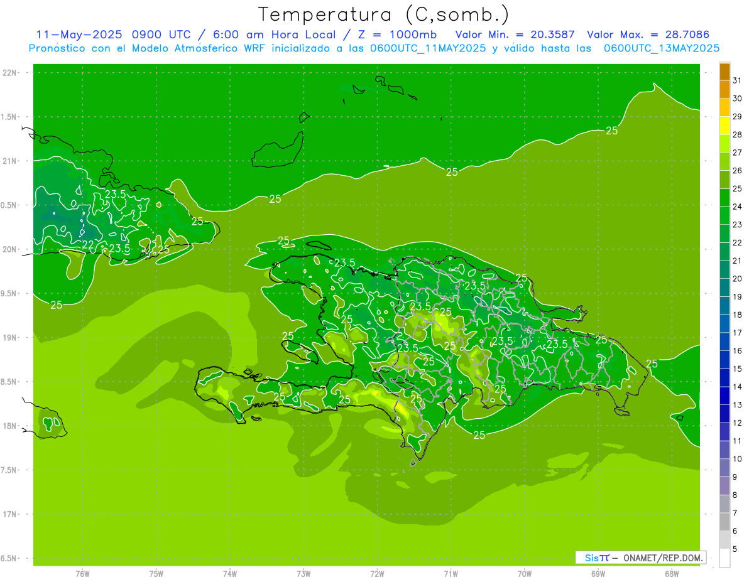The width and height of the screenshot is (754, 582).
Task: Click the '75W' longitude axis label
Action: pos(156,574)
